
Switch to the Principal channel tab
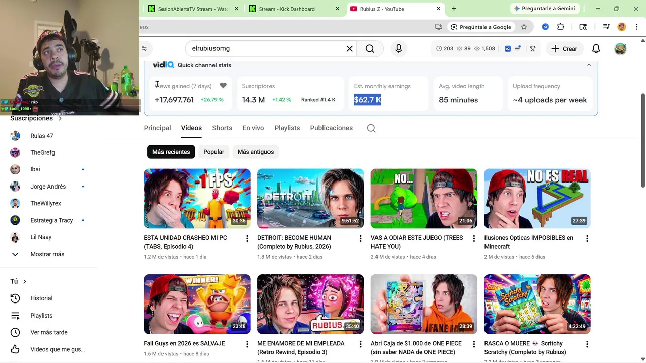tap(157, 128)
